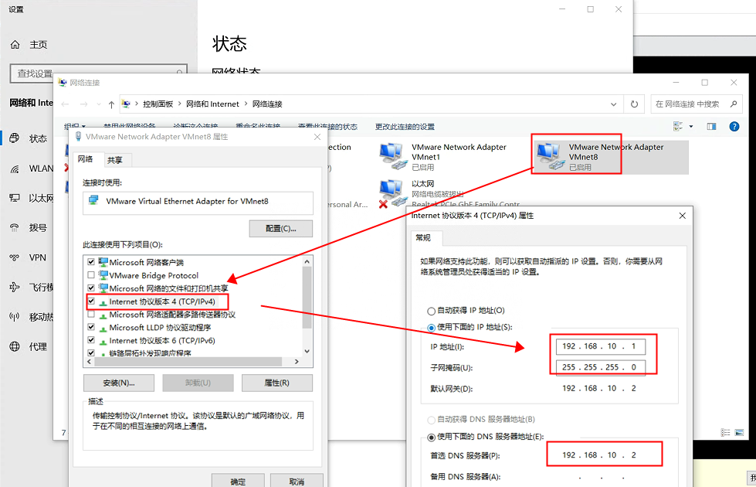Expand breadcrumb chevron after 网络和 Internet
756x487 pixels.
[246, 104]
